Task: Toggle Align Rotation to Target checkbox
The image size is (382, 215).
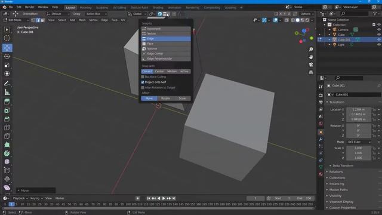Action: point(143,88)
